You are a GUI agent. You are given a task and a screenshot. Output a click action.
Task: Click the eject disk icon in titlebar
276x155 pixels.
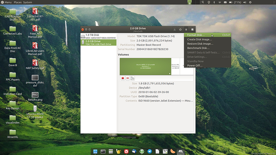174,30
